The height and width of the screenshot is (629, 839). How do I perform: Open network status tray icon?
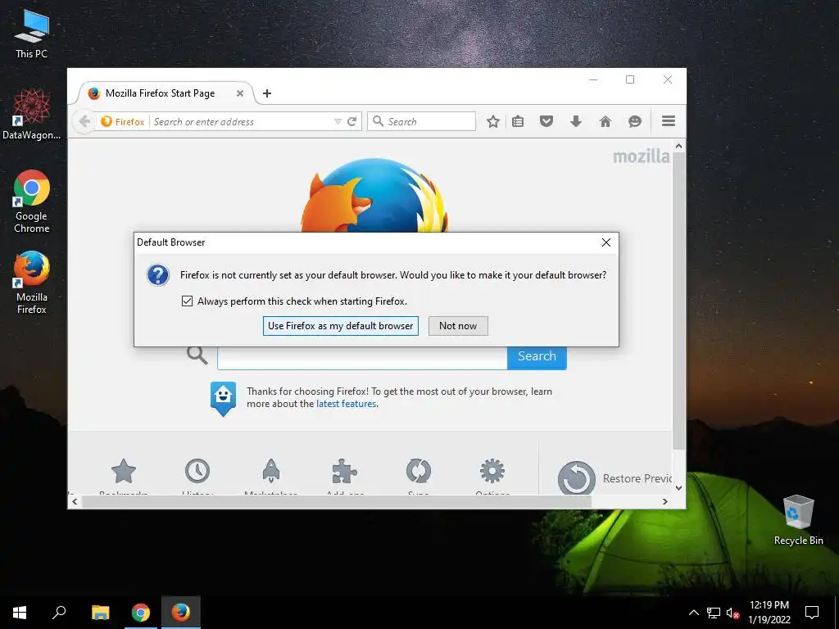[x=714, y=613]
